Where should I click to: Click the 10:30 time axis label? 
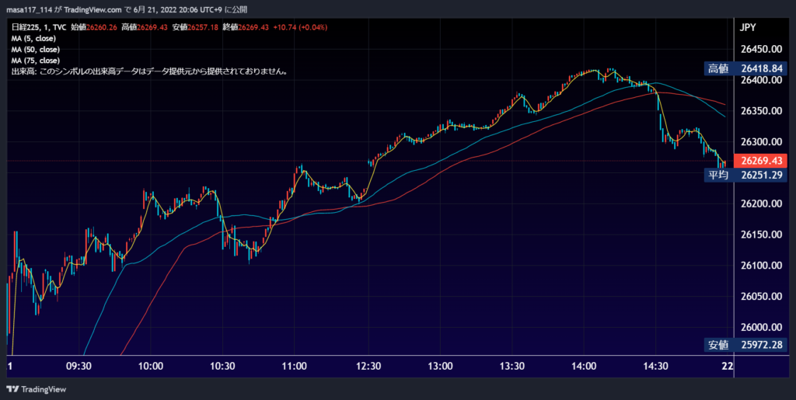[222, 367]
